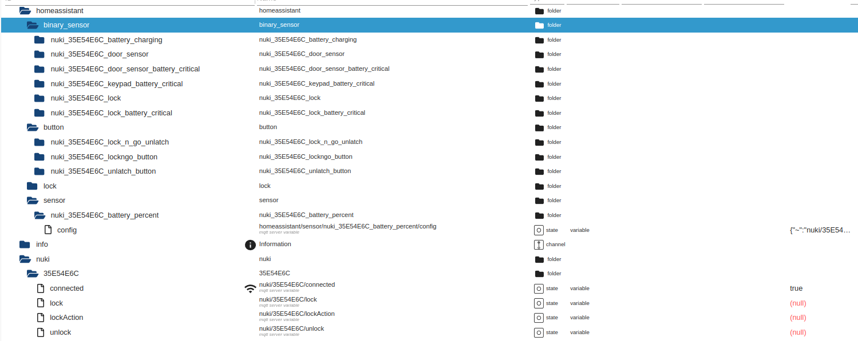Select the button tree row label
This screenshot has width=858, height=341.
(54, 127)
